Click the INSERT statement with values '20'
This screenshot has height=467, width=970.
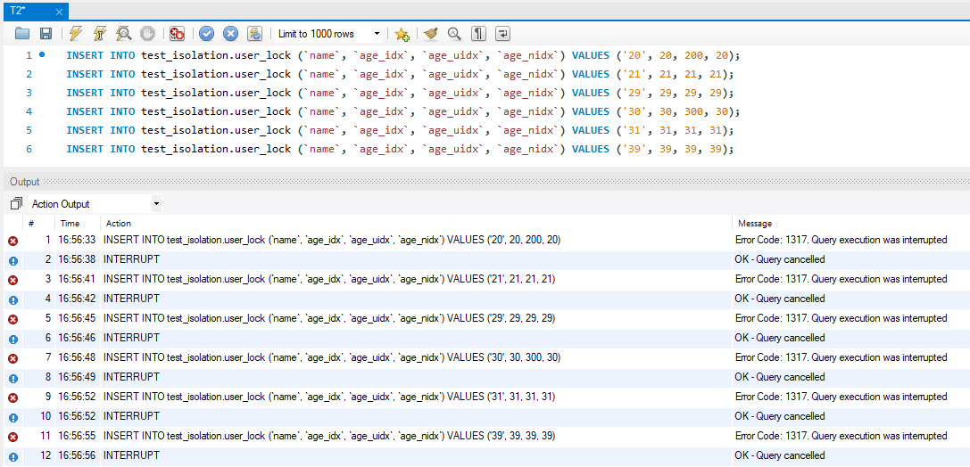[x=402, y=55]
